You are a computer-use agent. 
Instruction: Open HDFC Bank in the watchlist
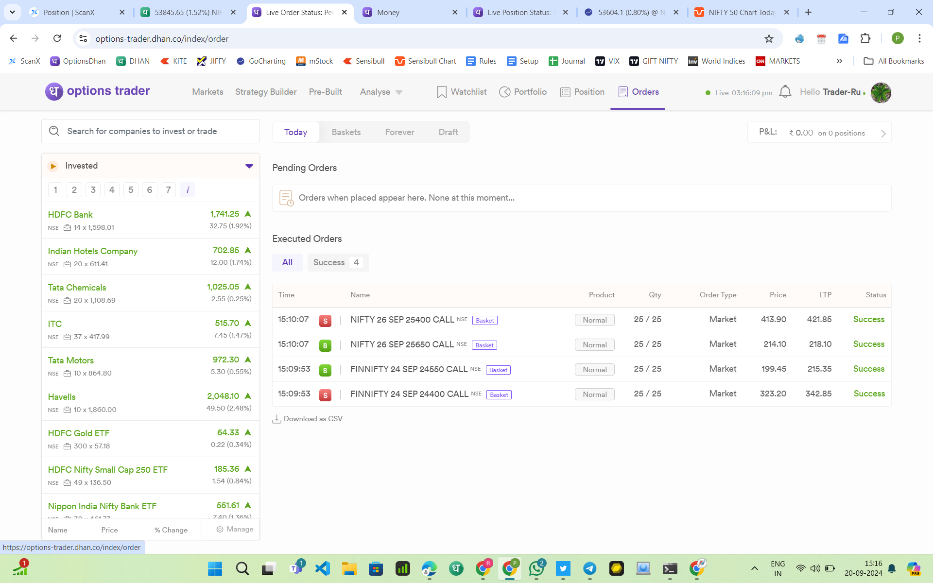coord(150,220)
